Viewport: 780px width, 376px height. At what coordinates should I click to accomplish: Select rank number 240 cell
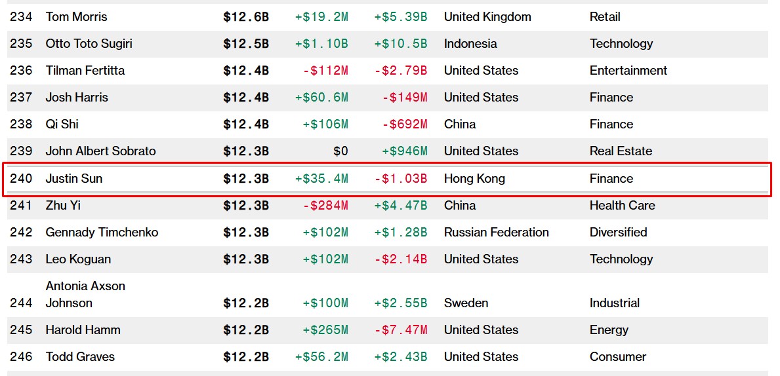(21, 178)
